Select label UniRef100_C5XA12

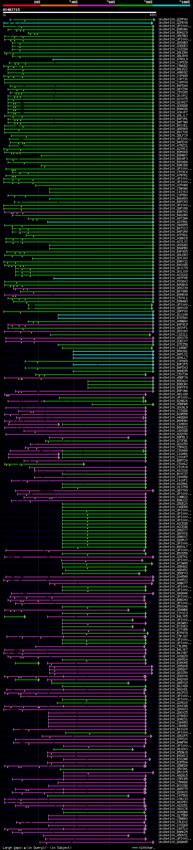pyautogui.click(x=173, y=464)
